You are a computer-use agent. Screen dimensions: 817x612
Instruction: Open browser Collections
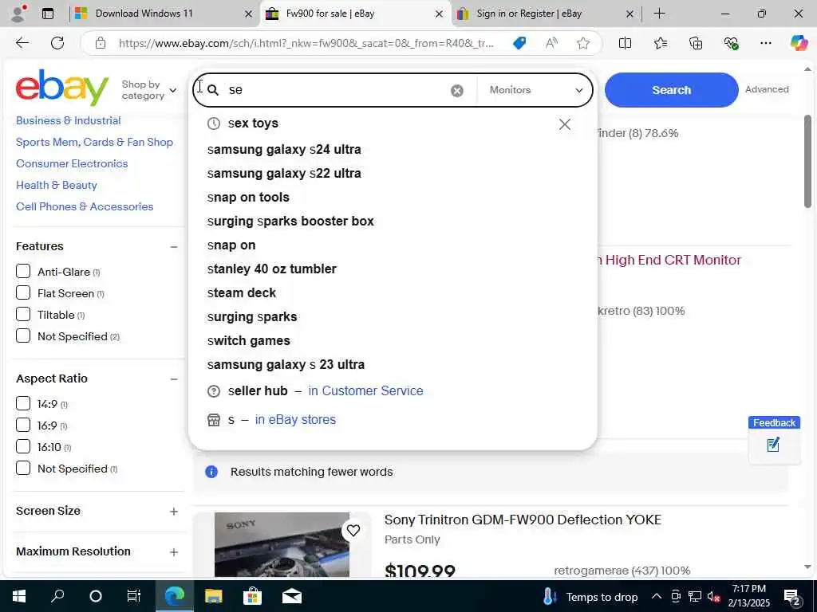coord(696,43)
